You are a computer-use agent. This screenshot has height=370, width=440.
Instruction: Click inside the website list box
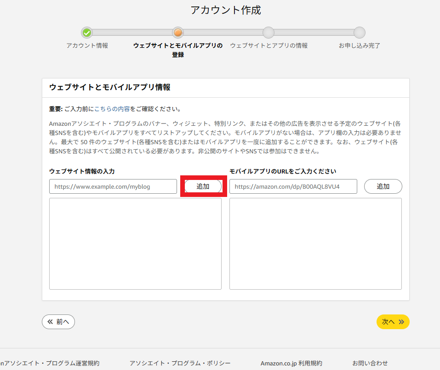(x=135, y=243)
